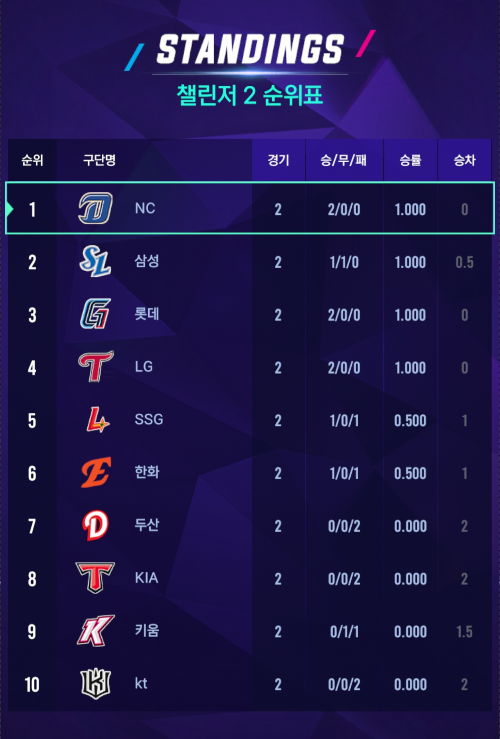Click the 두산 team logo
The image size is (500, 739).
[95, 525]
